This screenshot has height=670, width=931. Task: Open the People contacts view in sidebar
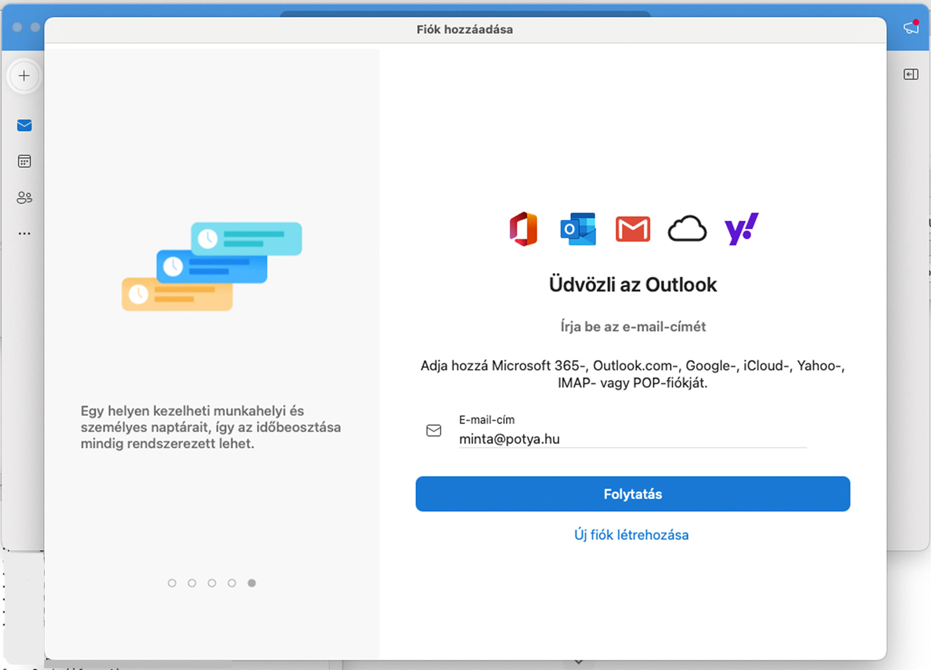(x=24, y=197)
